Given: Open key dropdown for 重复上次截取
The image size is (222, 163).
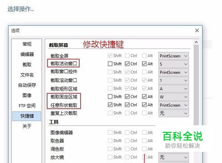Looking at the screenshot, I should click(174, 113).
